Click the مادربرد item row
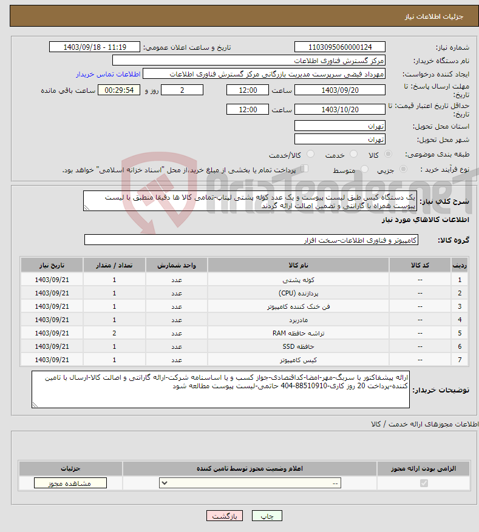Image resolution: width=479 pixels, height=532 pixels. point(245,320)
